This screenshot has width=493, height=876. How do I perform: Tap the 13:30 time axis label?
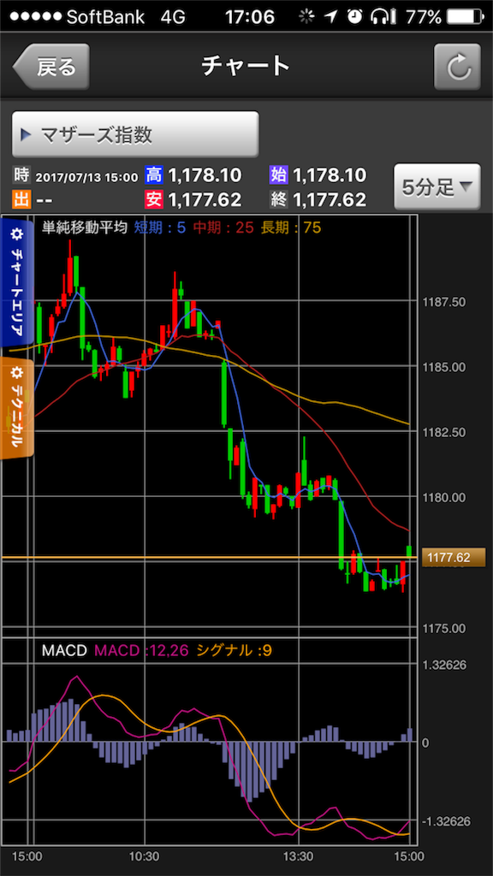point(300,855)
